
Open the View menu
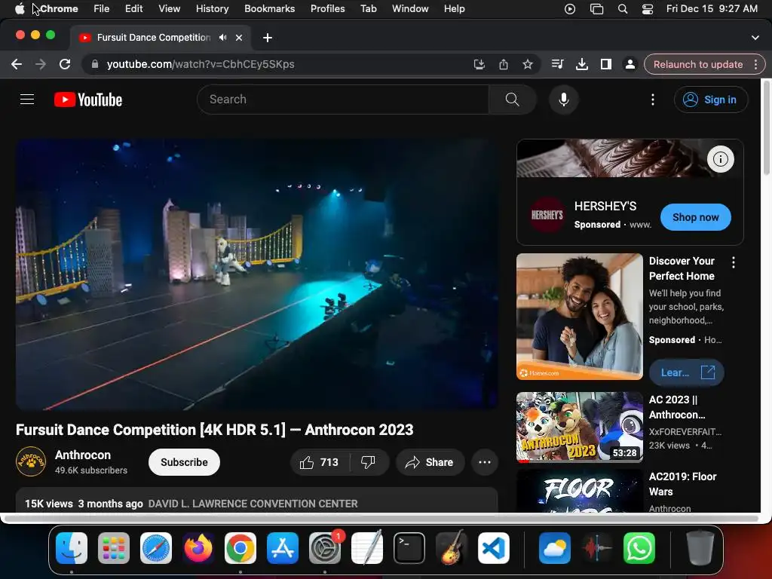click(170, 9)
